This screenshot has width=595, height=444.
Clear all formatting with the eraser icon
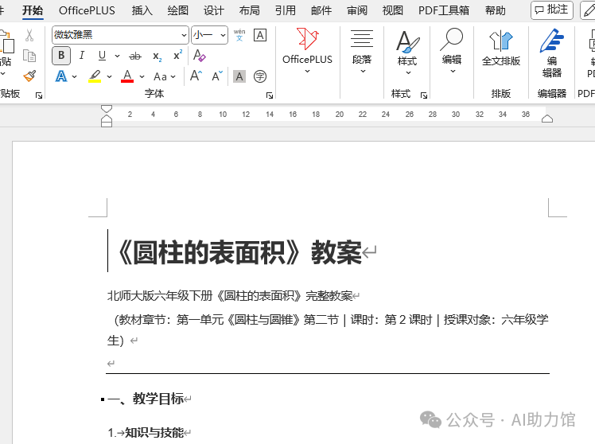point(200,56)
